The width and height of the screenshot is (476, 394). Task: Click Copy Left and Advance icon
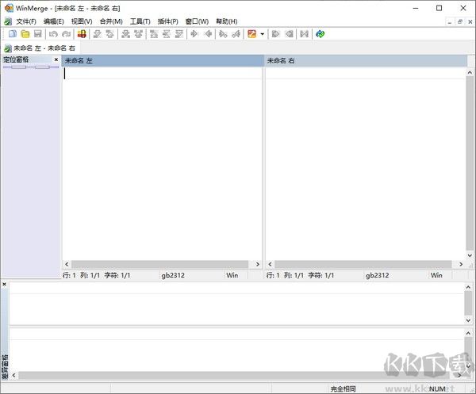[x=236, y=34]
